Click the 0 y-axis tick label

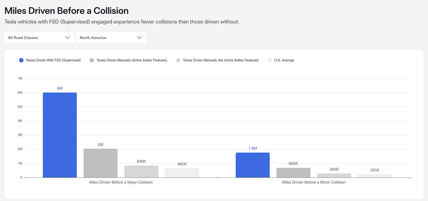pos(21,177)
